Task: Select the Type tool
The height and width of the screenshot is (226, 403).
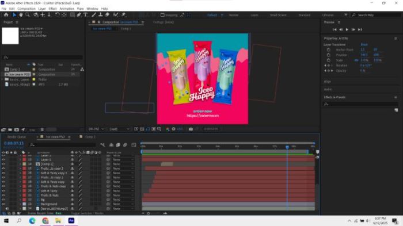Action: pyautogui.click(x=85, y=15)
